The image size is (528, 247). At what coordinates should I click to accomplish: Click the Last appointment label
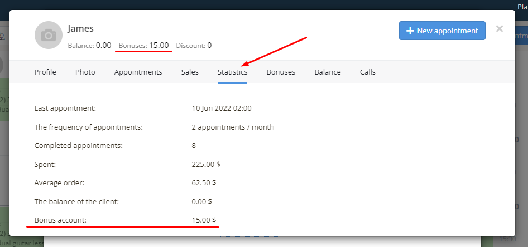(65, 108)
